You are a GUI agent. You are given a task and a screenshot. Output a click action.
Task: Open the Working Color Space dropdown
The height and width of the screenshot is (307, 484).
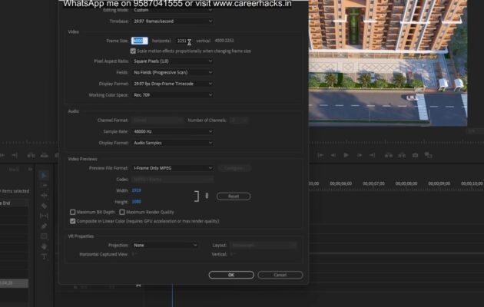(x=172, y=94)
